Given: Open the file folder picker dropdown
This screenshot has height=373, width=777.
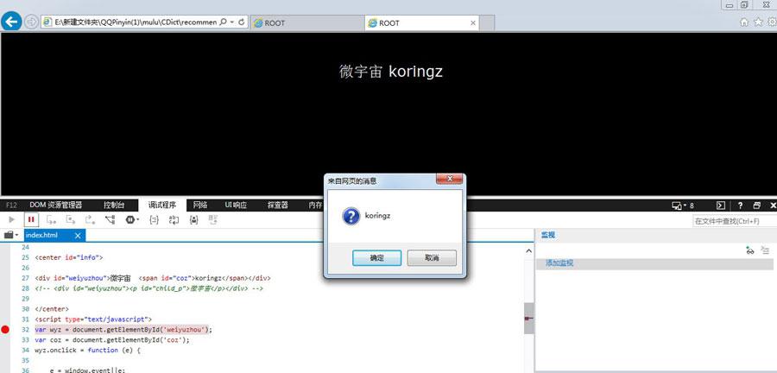Looking at the screenshot, I should (11, 236).
